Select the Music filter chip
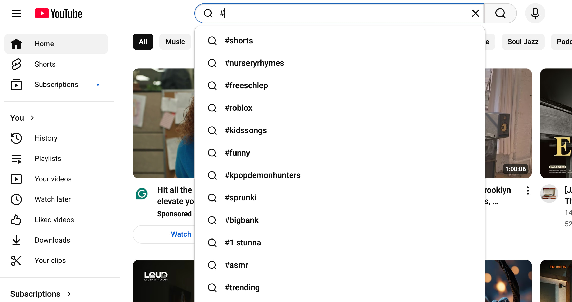 tap(175, 42)
